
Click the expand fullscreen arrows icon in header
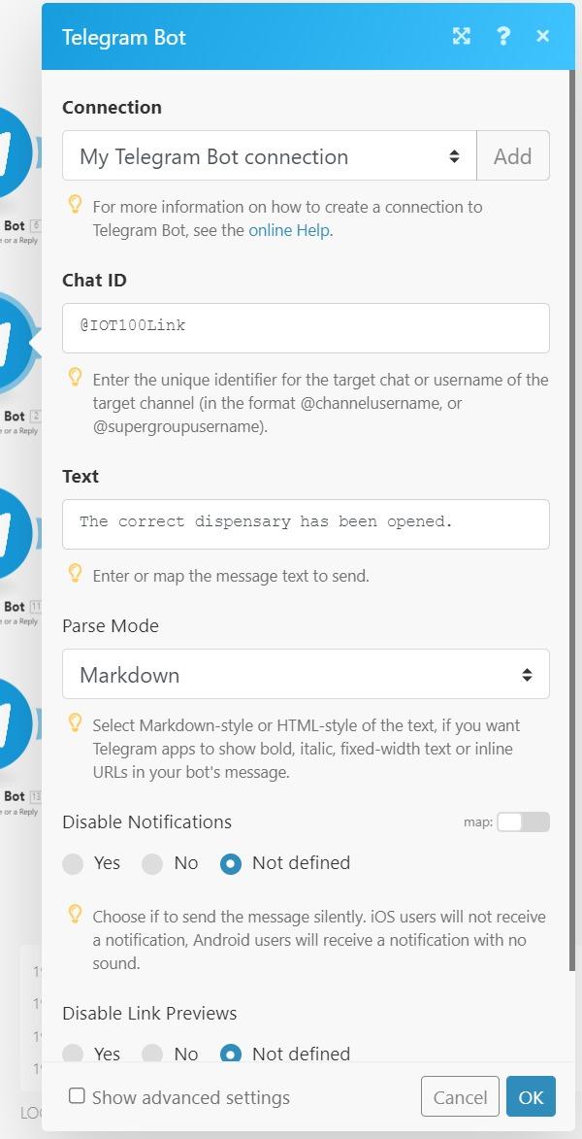pos(462,36)
